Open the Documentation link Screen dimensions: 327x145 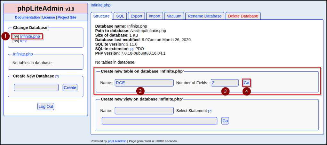pos(27,17)
